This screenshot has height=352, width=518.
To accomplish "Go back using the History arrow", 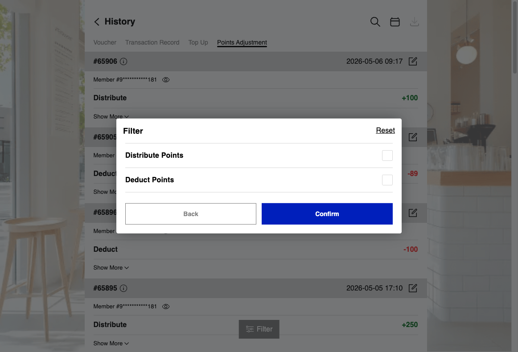I will (x=97, y=22).
